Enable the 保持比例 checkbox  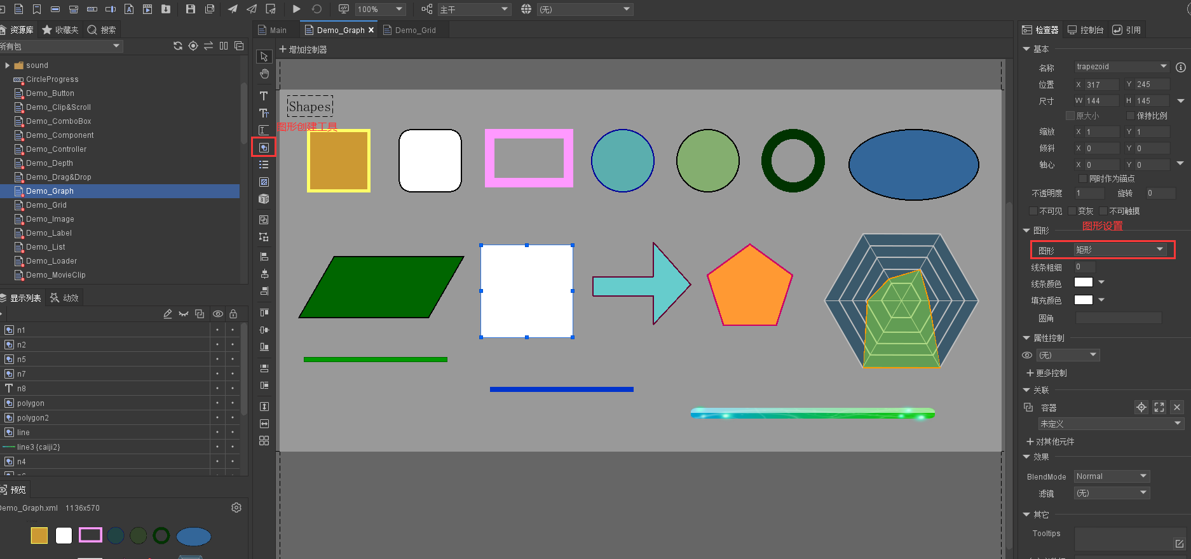click(x=1131, y=116)
